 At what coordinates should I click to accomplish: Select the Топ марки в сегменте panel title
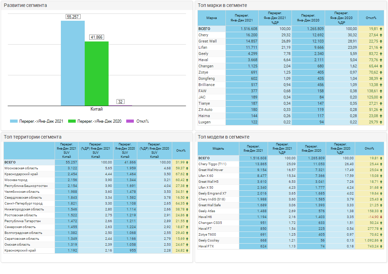(222, 6)
